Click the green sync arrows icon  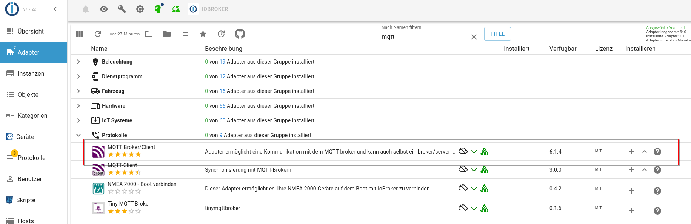[176, 9]
